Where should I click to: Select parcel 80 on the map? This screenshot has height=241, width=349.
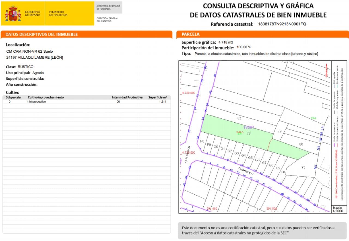pyautogui.click(x=301, y=144)
